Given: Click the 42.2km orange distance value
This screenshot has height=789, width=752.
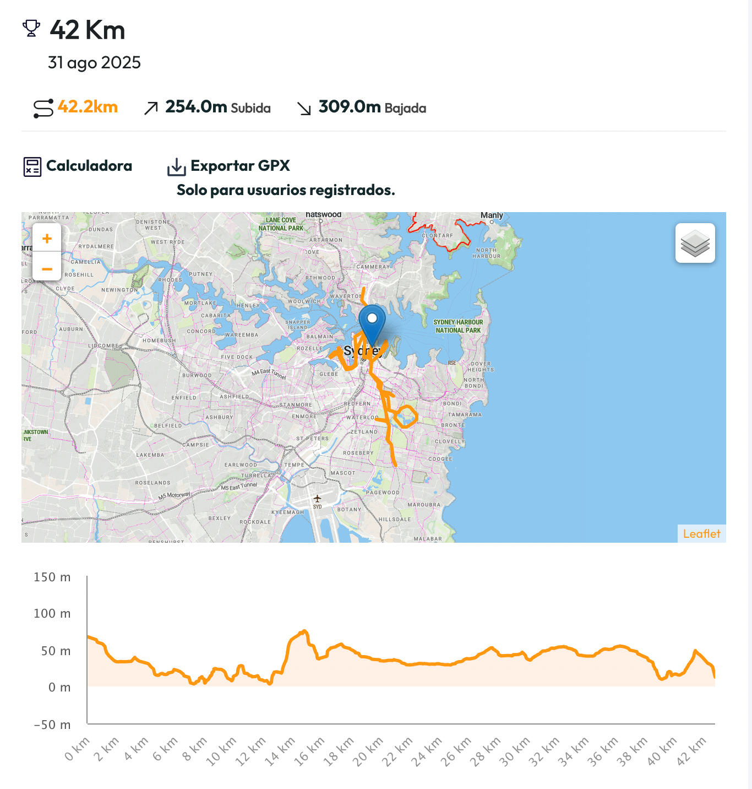Looking at the screenshot, I should [x=88, y=107].
